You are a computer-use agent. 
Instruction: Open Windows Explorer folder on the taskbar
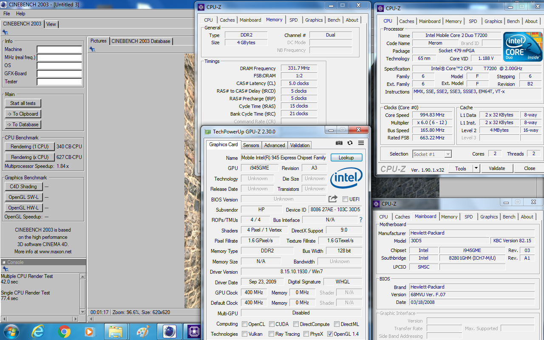tap(116, 331)
